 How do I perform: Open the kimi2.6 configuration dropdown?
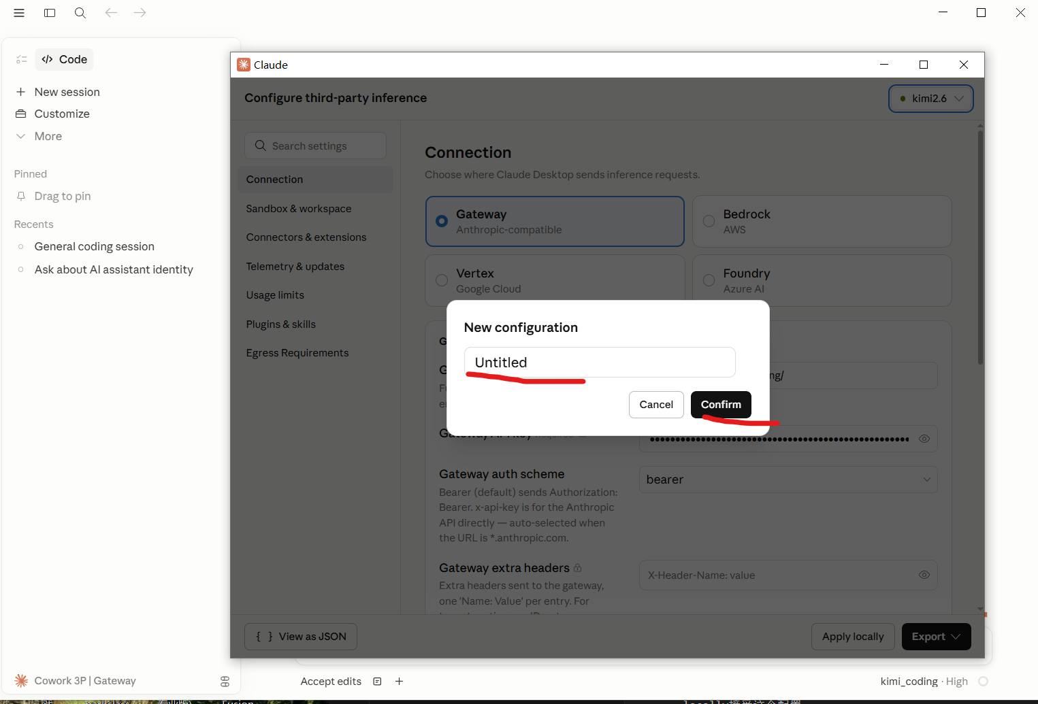pos(930,99)
